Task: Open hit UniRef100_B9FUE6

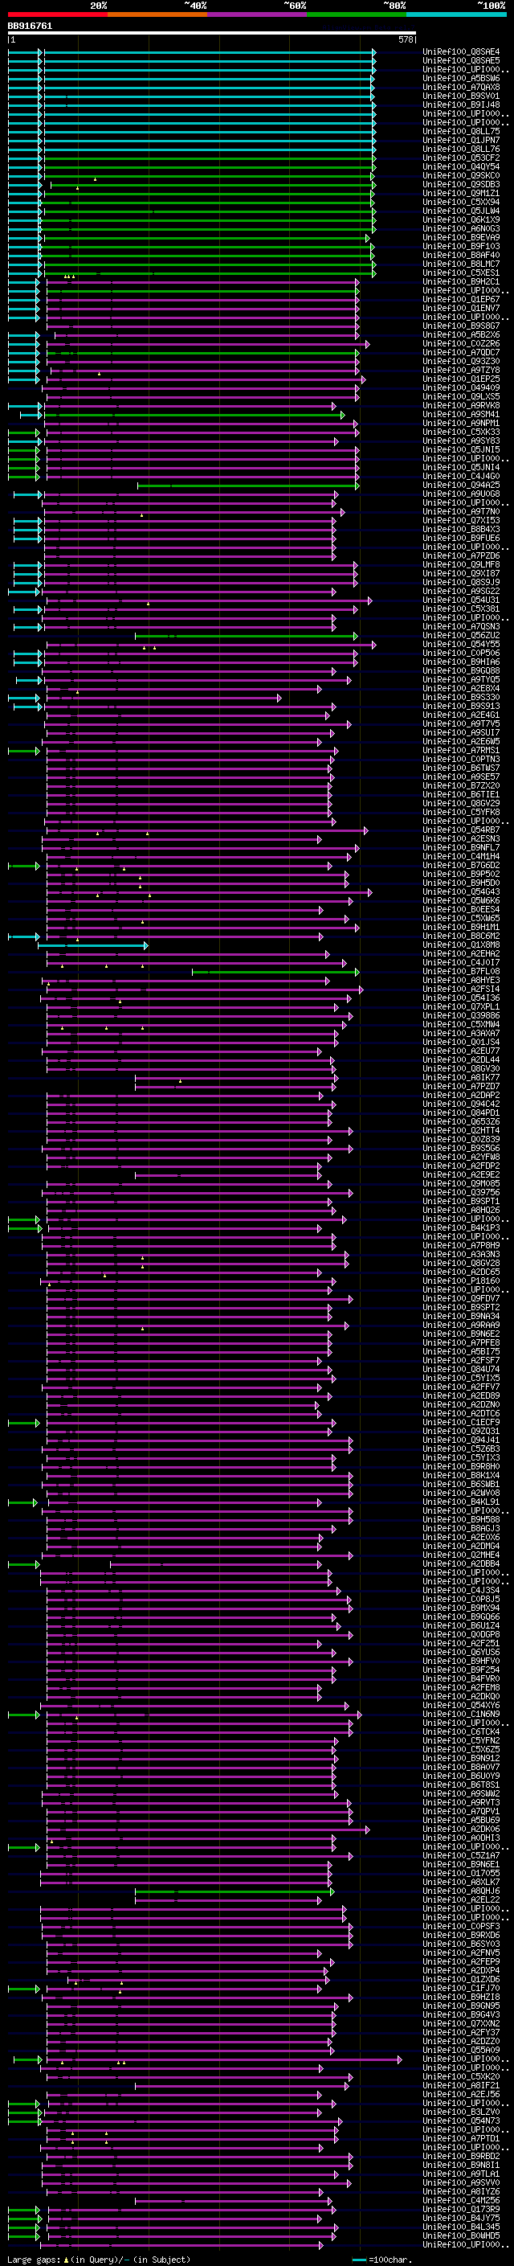Action: coord(461,539)
